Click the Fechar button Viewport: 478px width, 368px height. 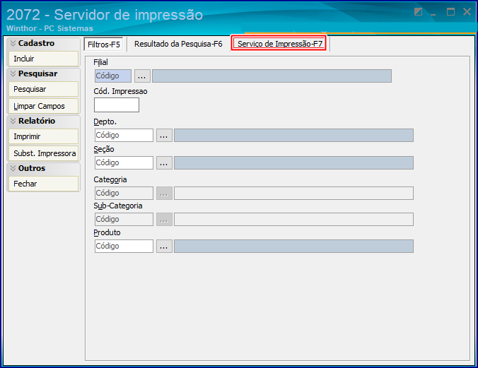coord(44,184)
